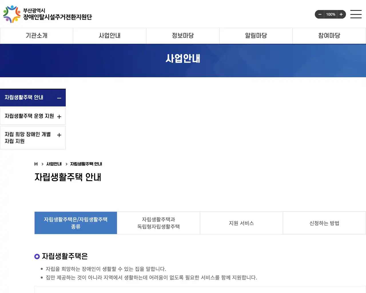Switch to the 지원 서비스 tab
The image size is (366, 293).
[242, 223]
